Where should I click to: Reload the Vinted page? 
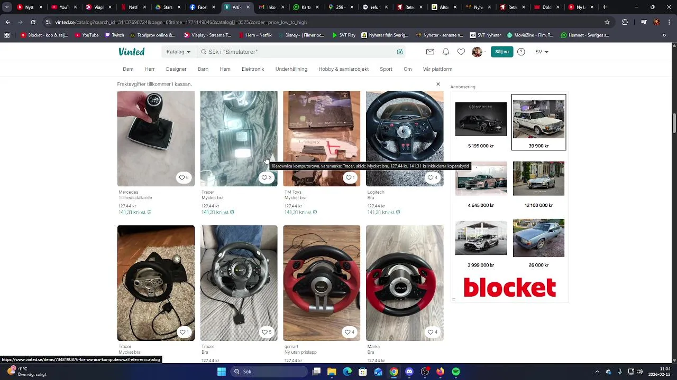click(33, 22)
